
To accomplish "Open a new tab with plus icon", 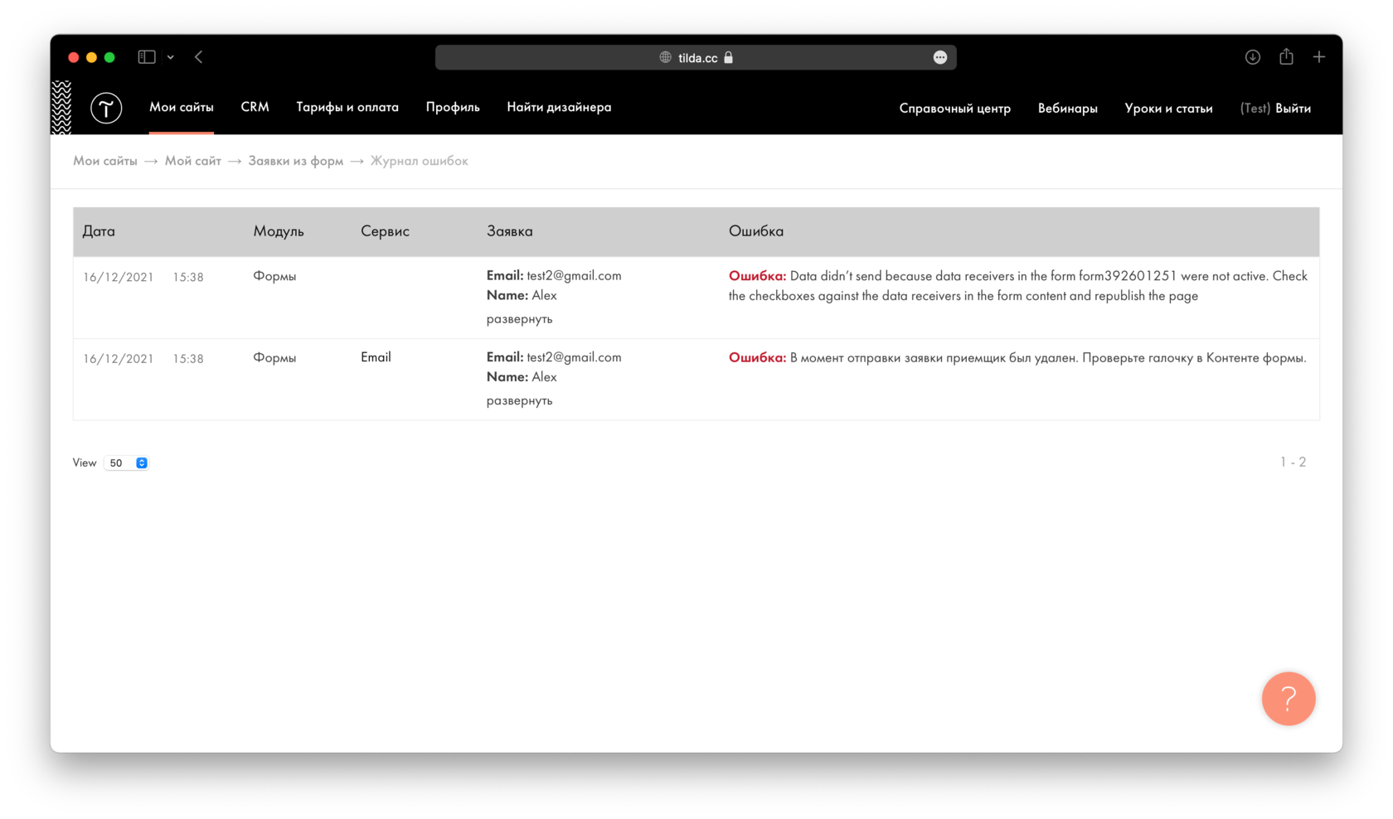I will 1319,57.
